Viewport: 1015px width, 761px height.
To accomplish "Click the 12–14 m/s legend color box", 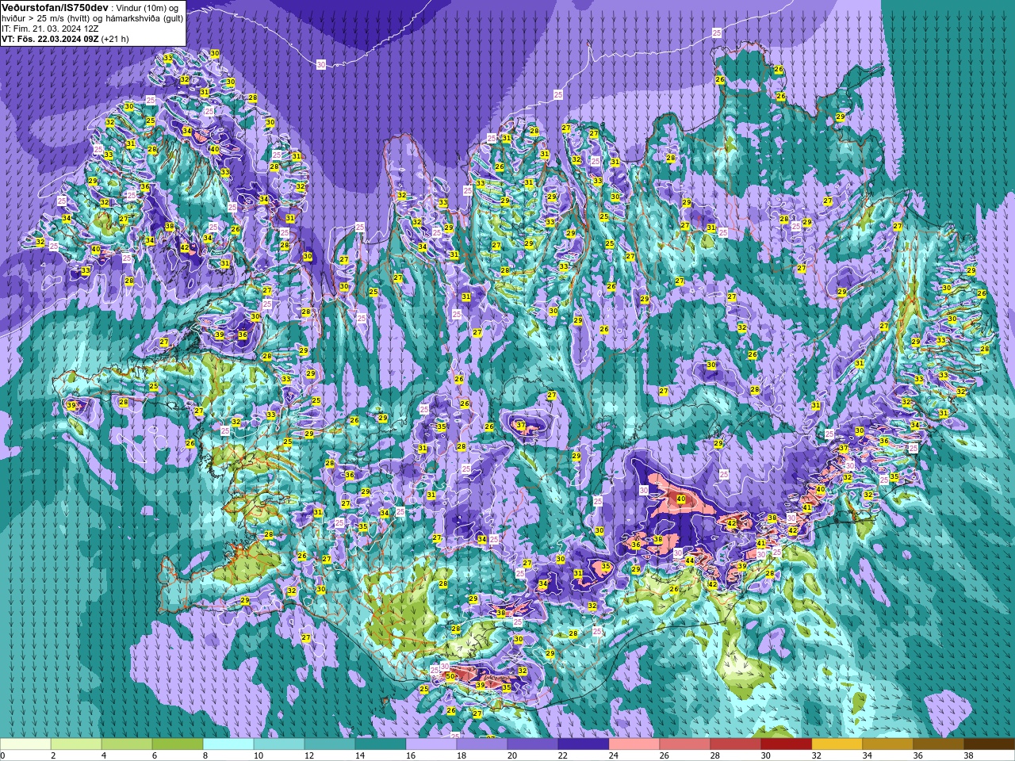I will (330, 744).
